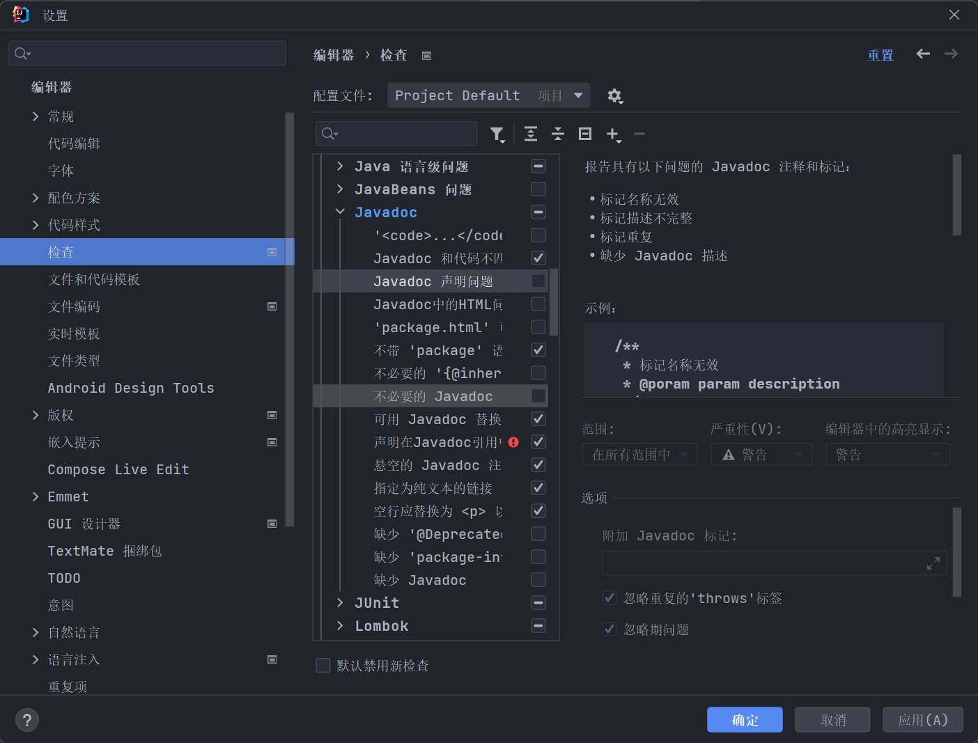Expand the 配色方案 settings node
The width and height of the screenshot is (978, 743).
point(36,198)
